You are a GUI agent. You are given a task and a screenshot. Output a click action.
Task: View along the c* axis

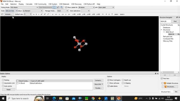click(x=48, y=14)
